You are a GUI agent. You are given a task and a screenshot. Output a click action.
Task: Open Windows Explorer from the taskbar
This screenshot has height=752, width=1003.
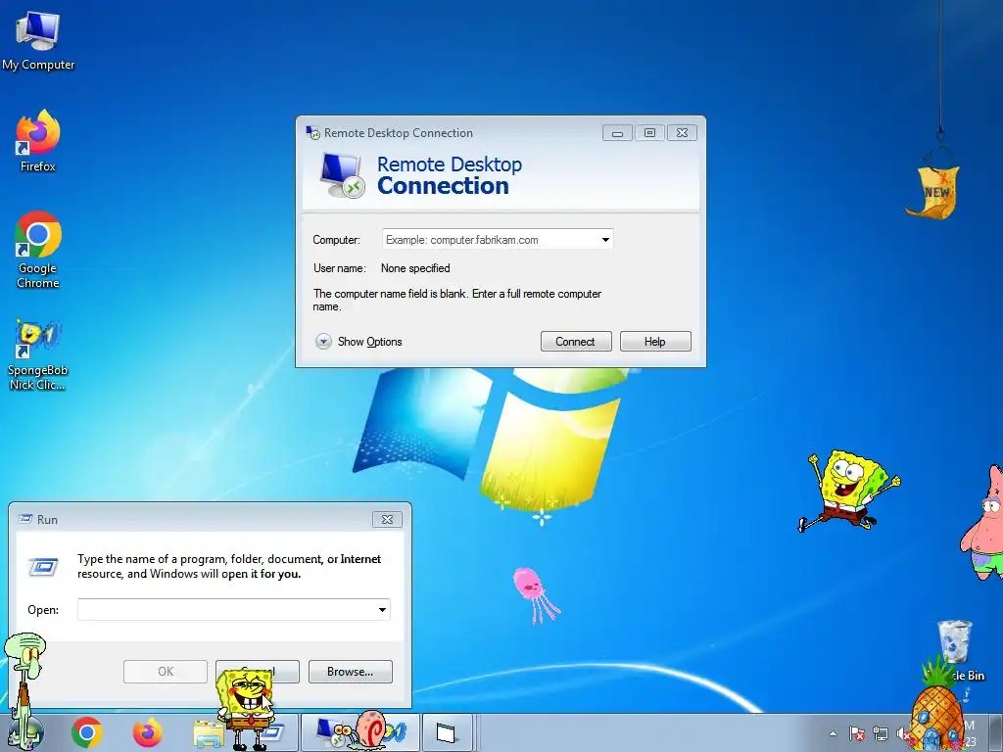pyautogui.click(x=209, y=732)
